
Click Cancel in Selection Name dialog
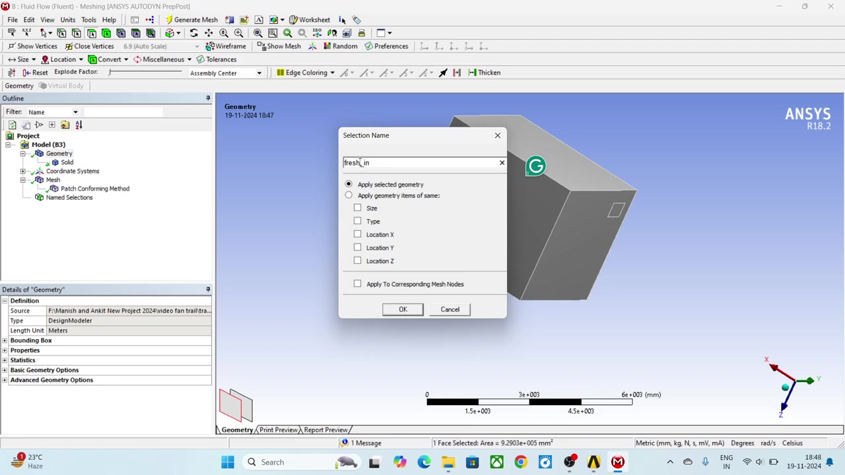450,309
